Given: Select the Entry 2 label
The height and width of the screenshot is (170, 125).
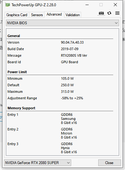Looking at the screenshot, I should pyautogui.click(x=13, y=129).
